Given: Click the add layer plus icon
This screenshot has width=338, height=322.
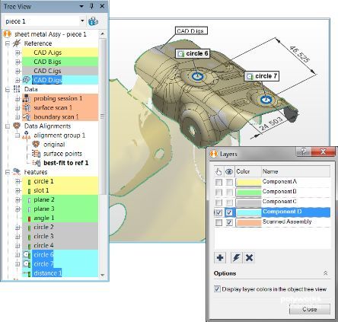Looking at the screenshot, I should [x=220, y=258].
